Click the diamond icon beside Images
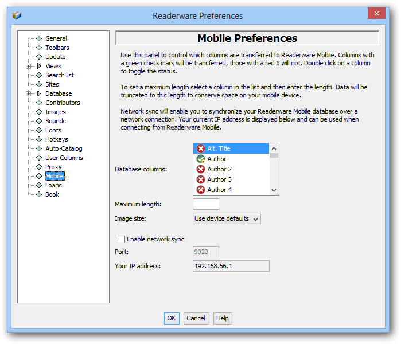This screenshot has height=344, width=401. click(39, 112)
